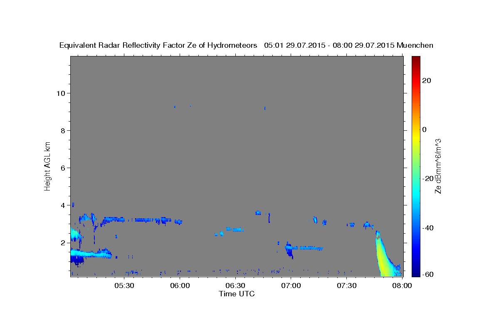
Task: Click the 06:30 time tick label
Action: click(x=235, y=286)
